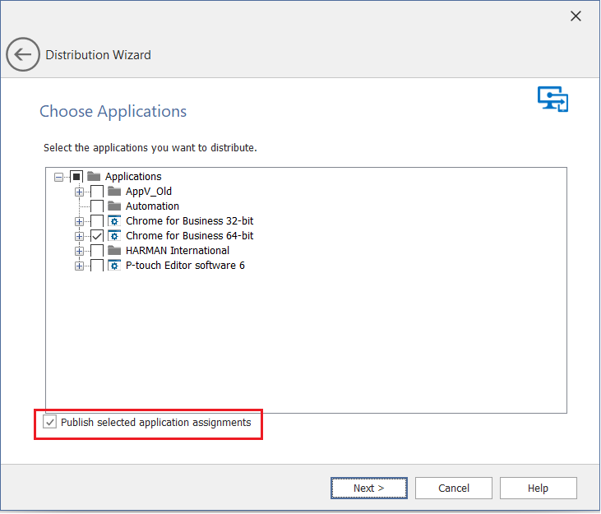Viewport: 601px width, 514px height.
Task: Expand the P-touch Editor software 6 node
Action: point(80,266)
